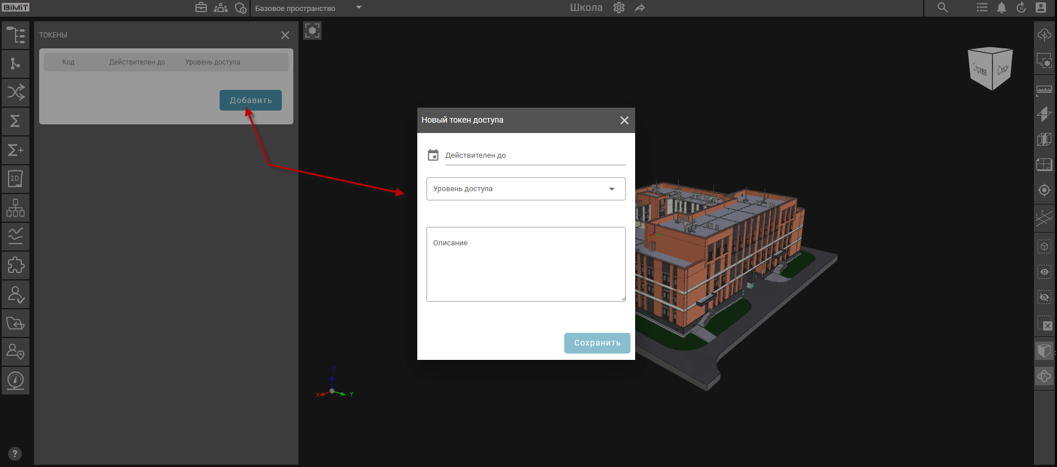The height and width of the screenshot is (467, 1057).
Task: Toggle the crossed-eye hide-selected icon
Action: click(x=1044, y=297)
